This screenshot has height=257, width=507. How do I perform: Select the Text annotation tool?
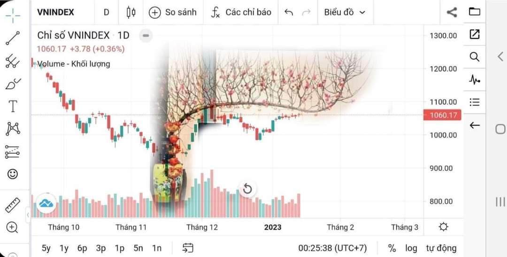(x=13, y=106)
